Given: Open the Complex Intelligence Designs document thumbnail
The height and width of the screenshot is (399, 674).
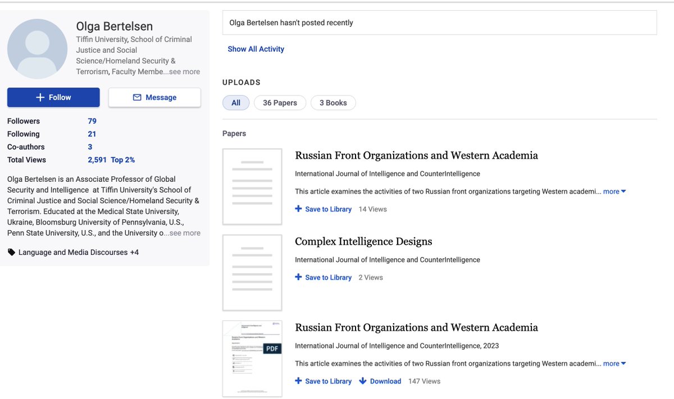Looking at the screenshot, I should pyautogui.click(x=252, y=273).
